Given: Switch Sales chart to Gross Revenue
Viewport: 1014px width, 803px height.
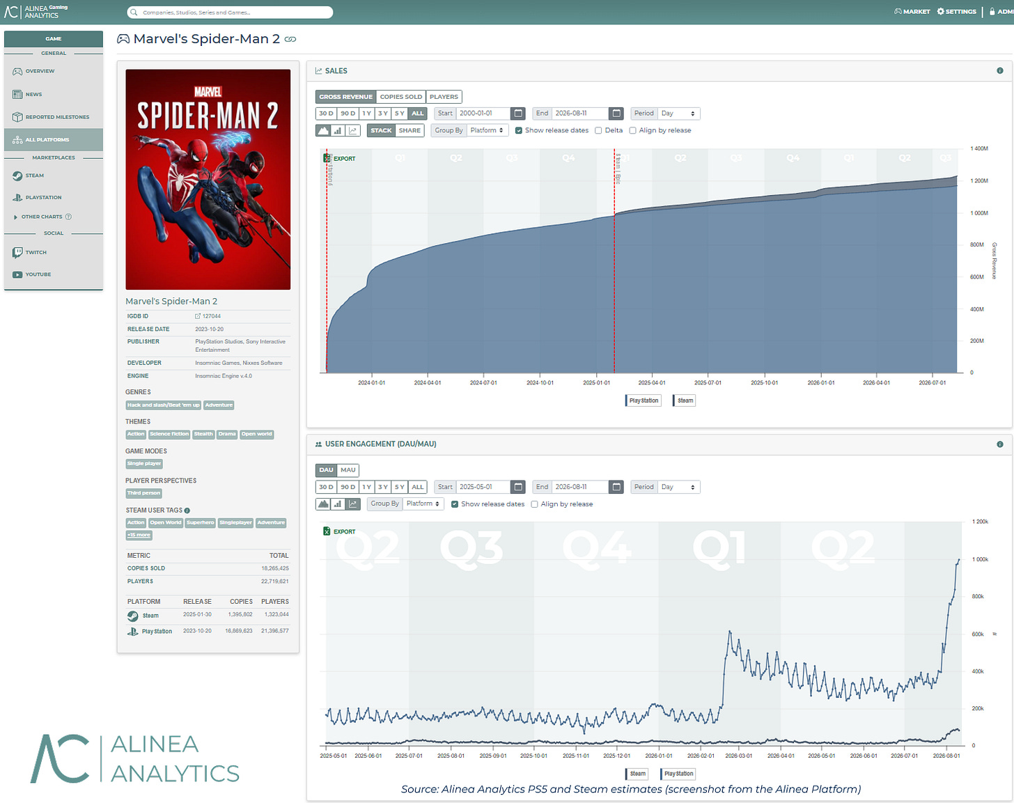Looking at the screenshot, I should [x=346, y=97].
